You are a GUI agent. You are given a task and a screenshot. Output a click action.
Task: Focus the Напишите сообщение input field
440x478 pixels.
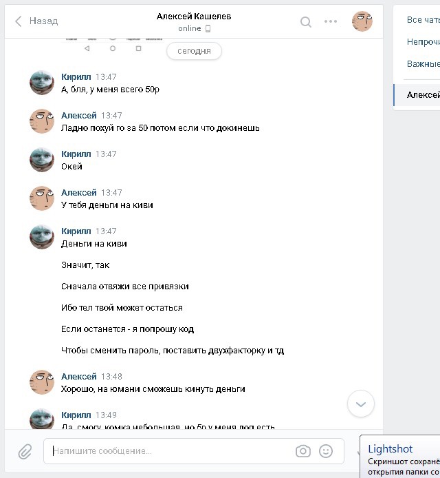[x=170, y=451]
